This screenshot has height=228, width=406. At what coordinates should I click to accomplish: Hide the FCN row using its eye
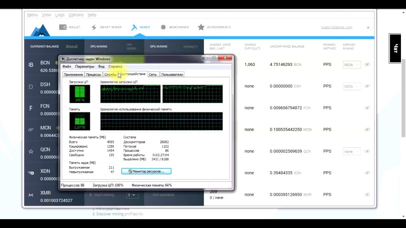(367, 108)
